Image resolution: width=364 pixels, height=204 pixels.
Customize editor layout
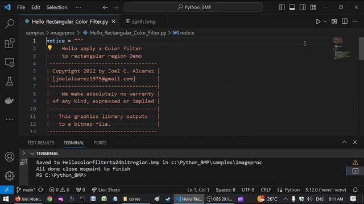pos(313,7)
